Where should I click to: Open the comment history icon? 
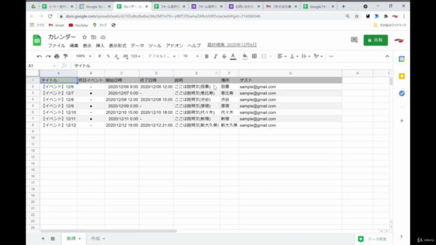point(354,40)
